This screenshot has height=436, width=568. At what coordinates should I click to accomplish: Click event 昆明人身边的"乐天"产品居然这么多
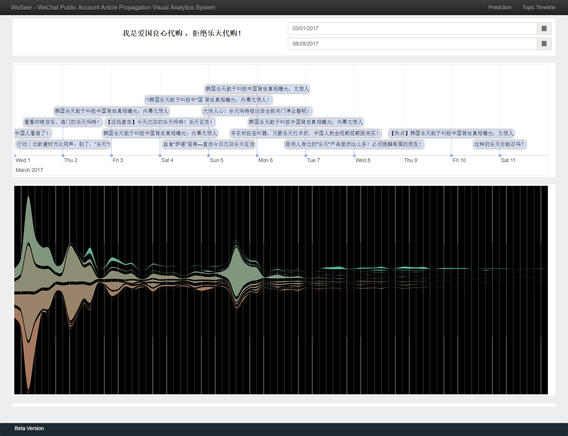[354, 144]
